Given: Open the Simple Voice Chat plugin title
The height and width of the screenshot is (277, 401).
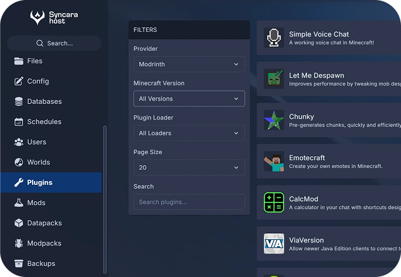Looking at the screenshot, I should [x=319, y=34].
